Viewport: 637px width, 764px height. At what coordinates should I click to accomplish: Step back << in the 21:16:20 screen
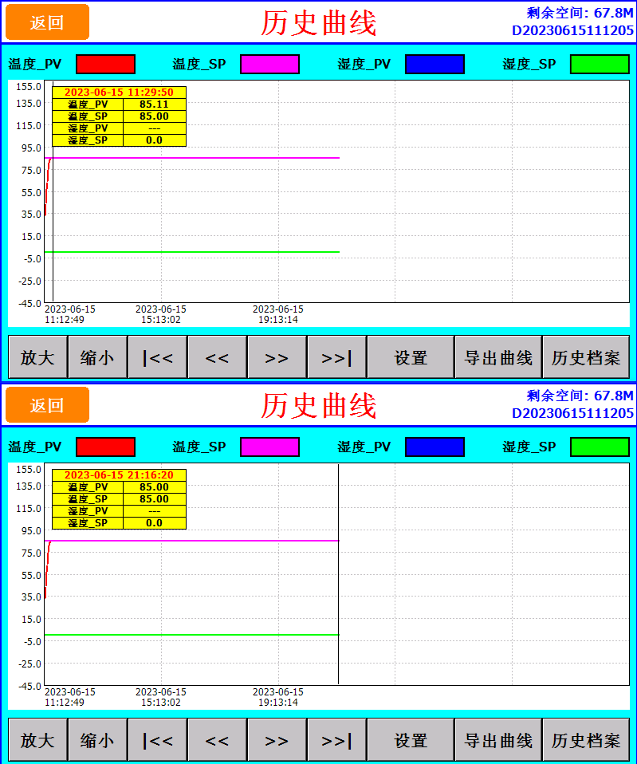(x=217, y=739)
